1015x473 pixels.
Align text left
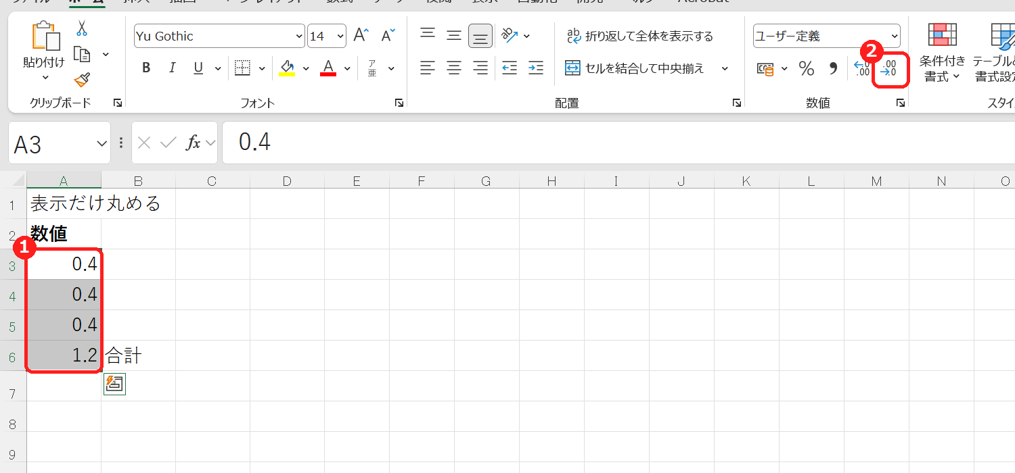[428, 68]
